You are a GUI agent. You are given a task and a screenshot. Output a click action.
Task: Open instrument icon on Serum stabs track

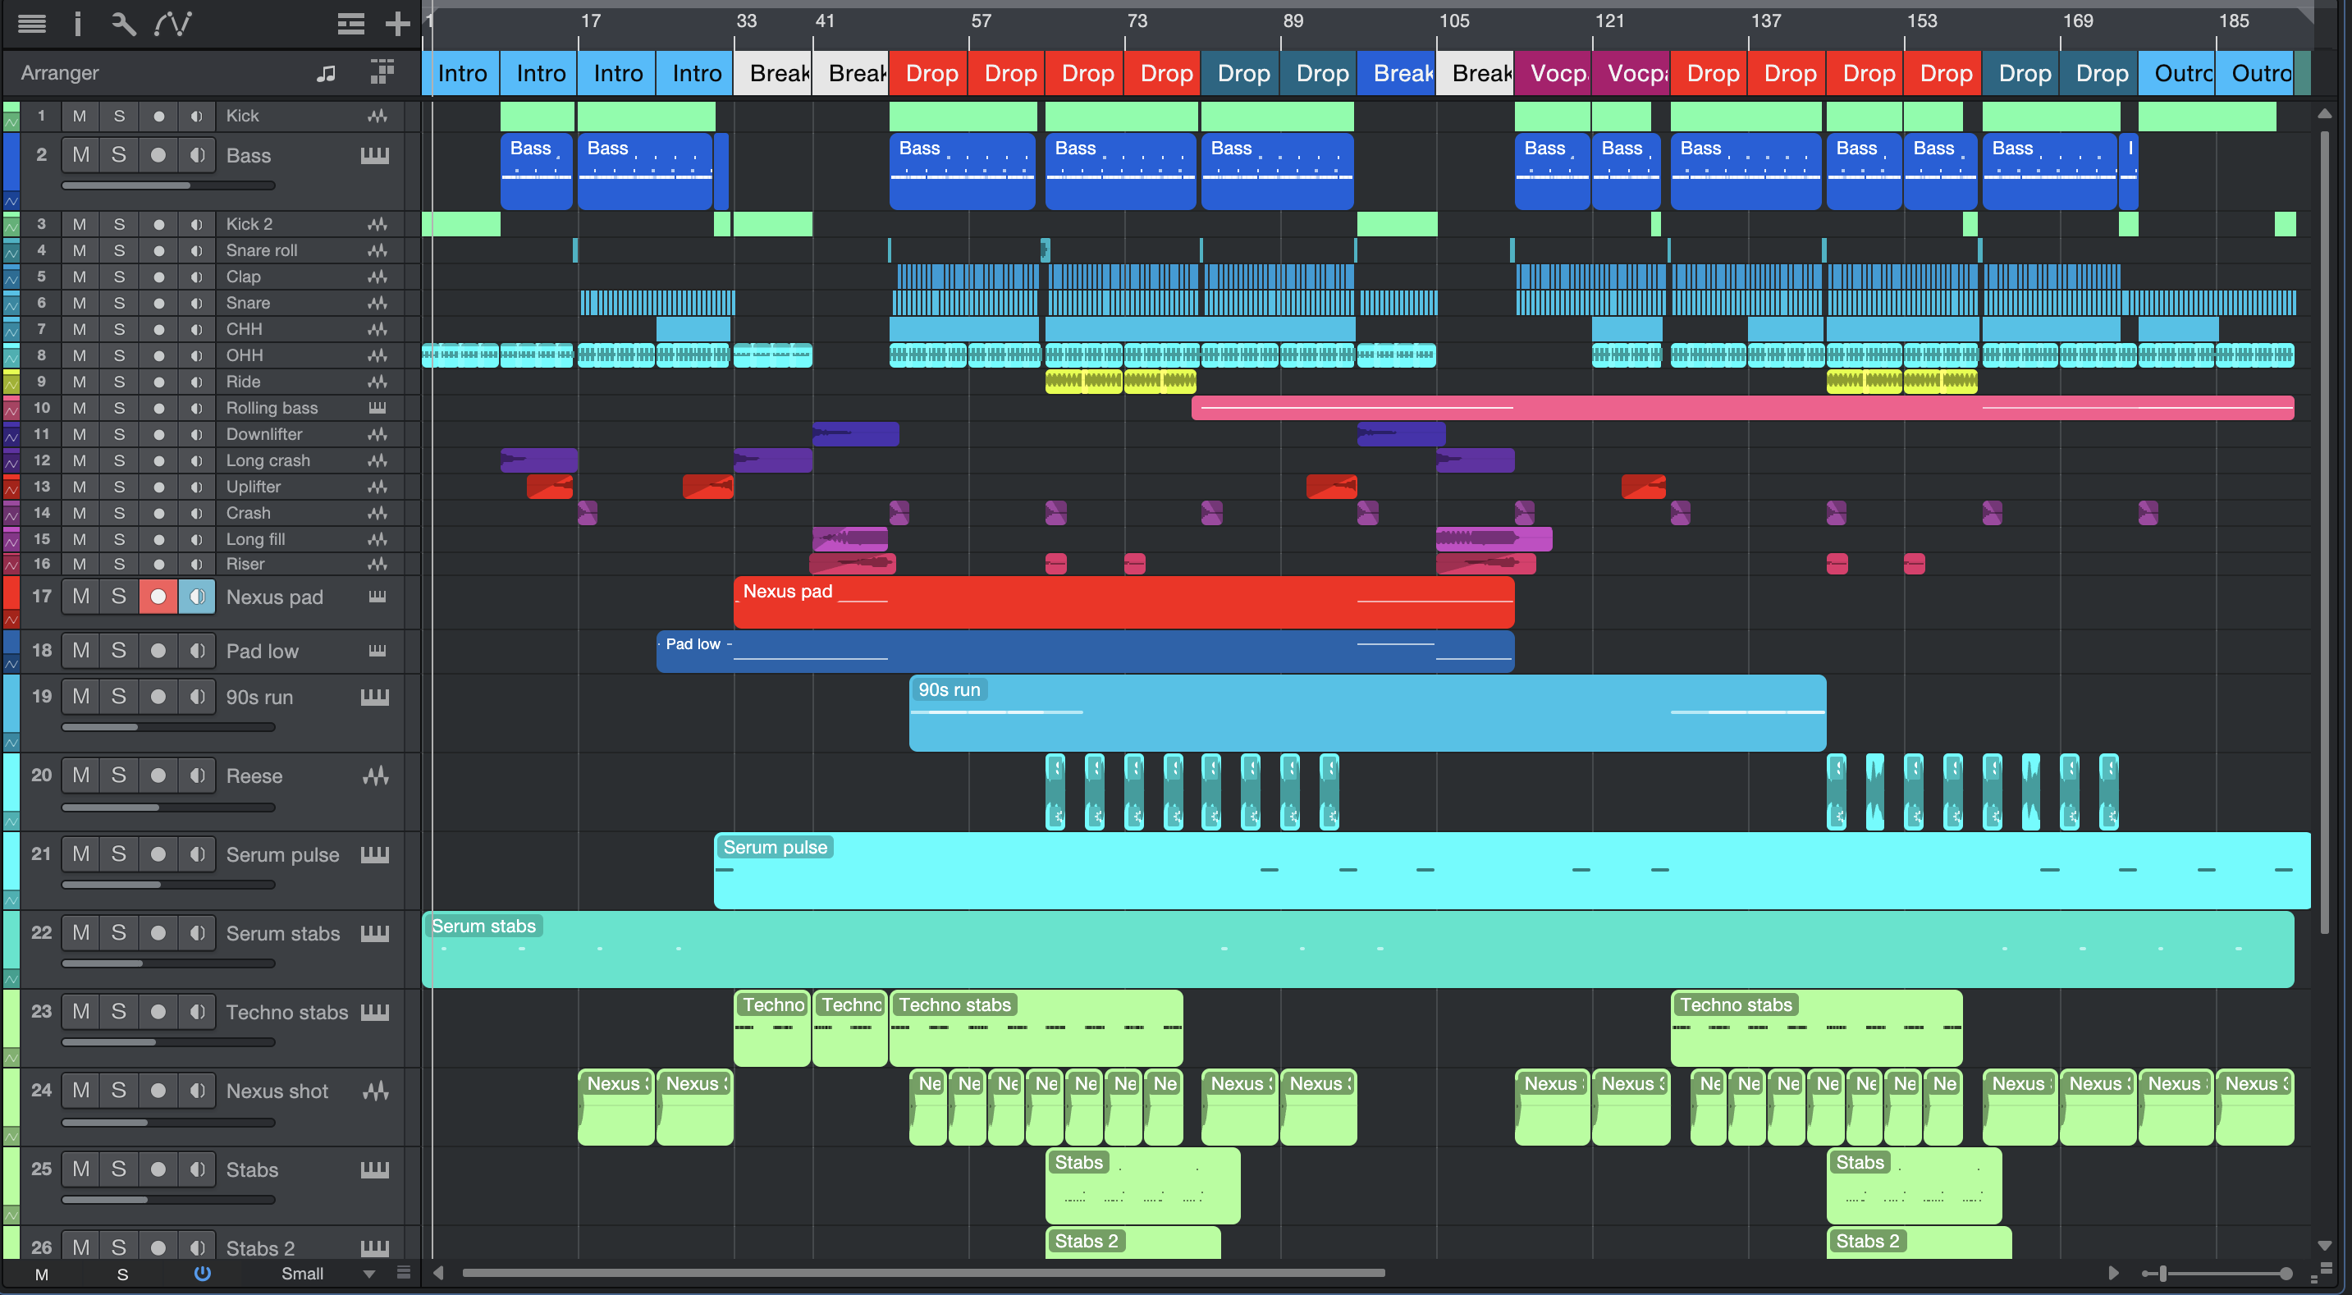(374, 933)
